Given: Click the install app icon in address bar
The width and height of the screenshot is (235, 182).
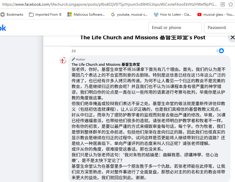Looking at the screenshot, I should click(x=223, y=4).
